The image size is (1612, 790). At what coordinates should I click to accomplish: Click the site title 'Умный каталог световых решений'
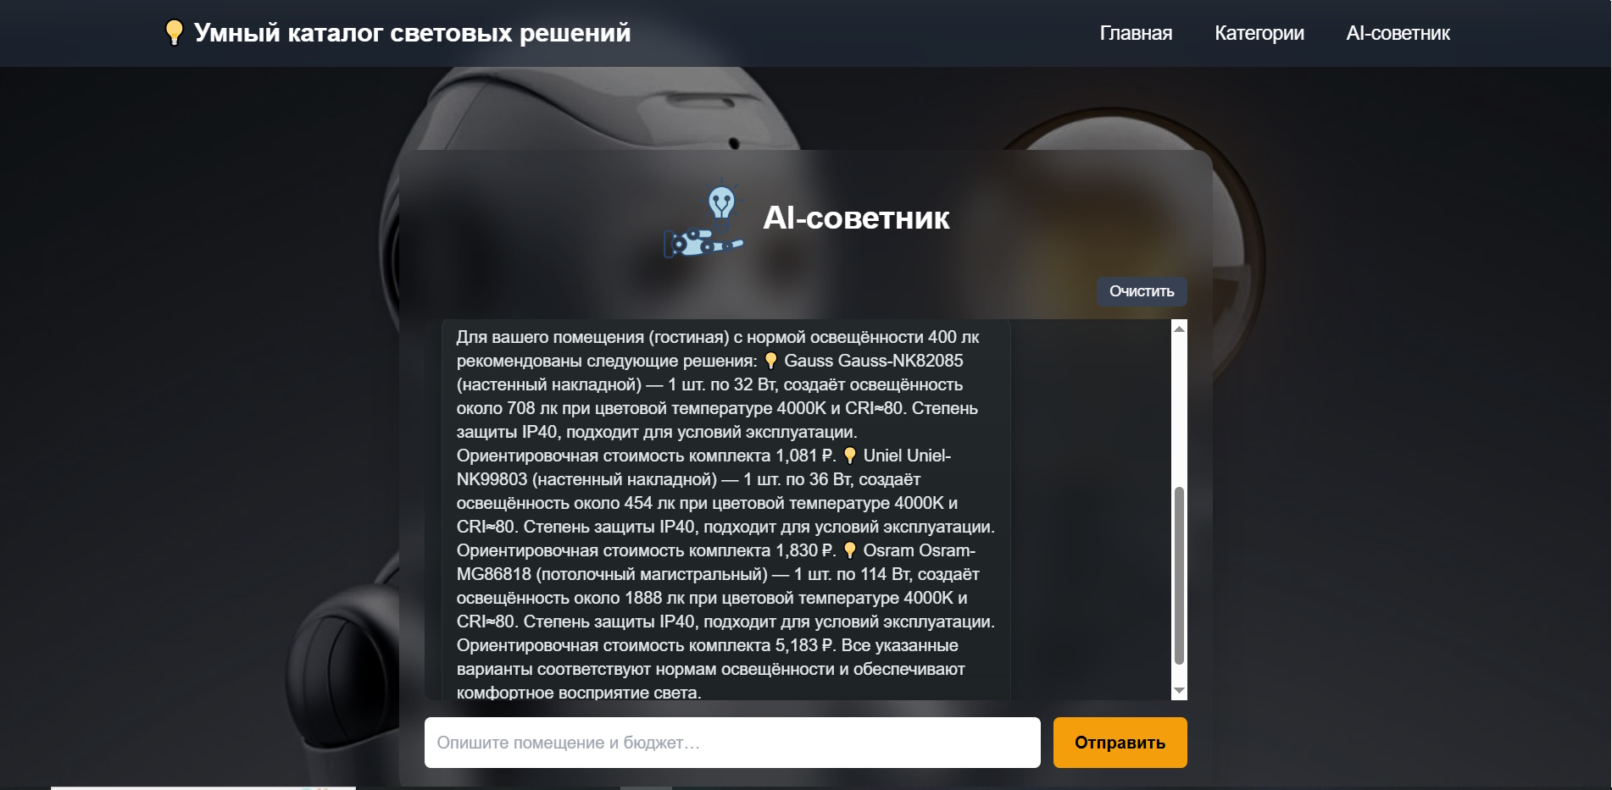[x=412, y=32]
